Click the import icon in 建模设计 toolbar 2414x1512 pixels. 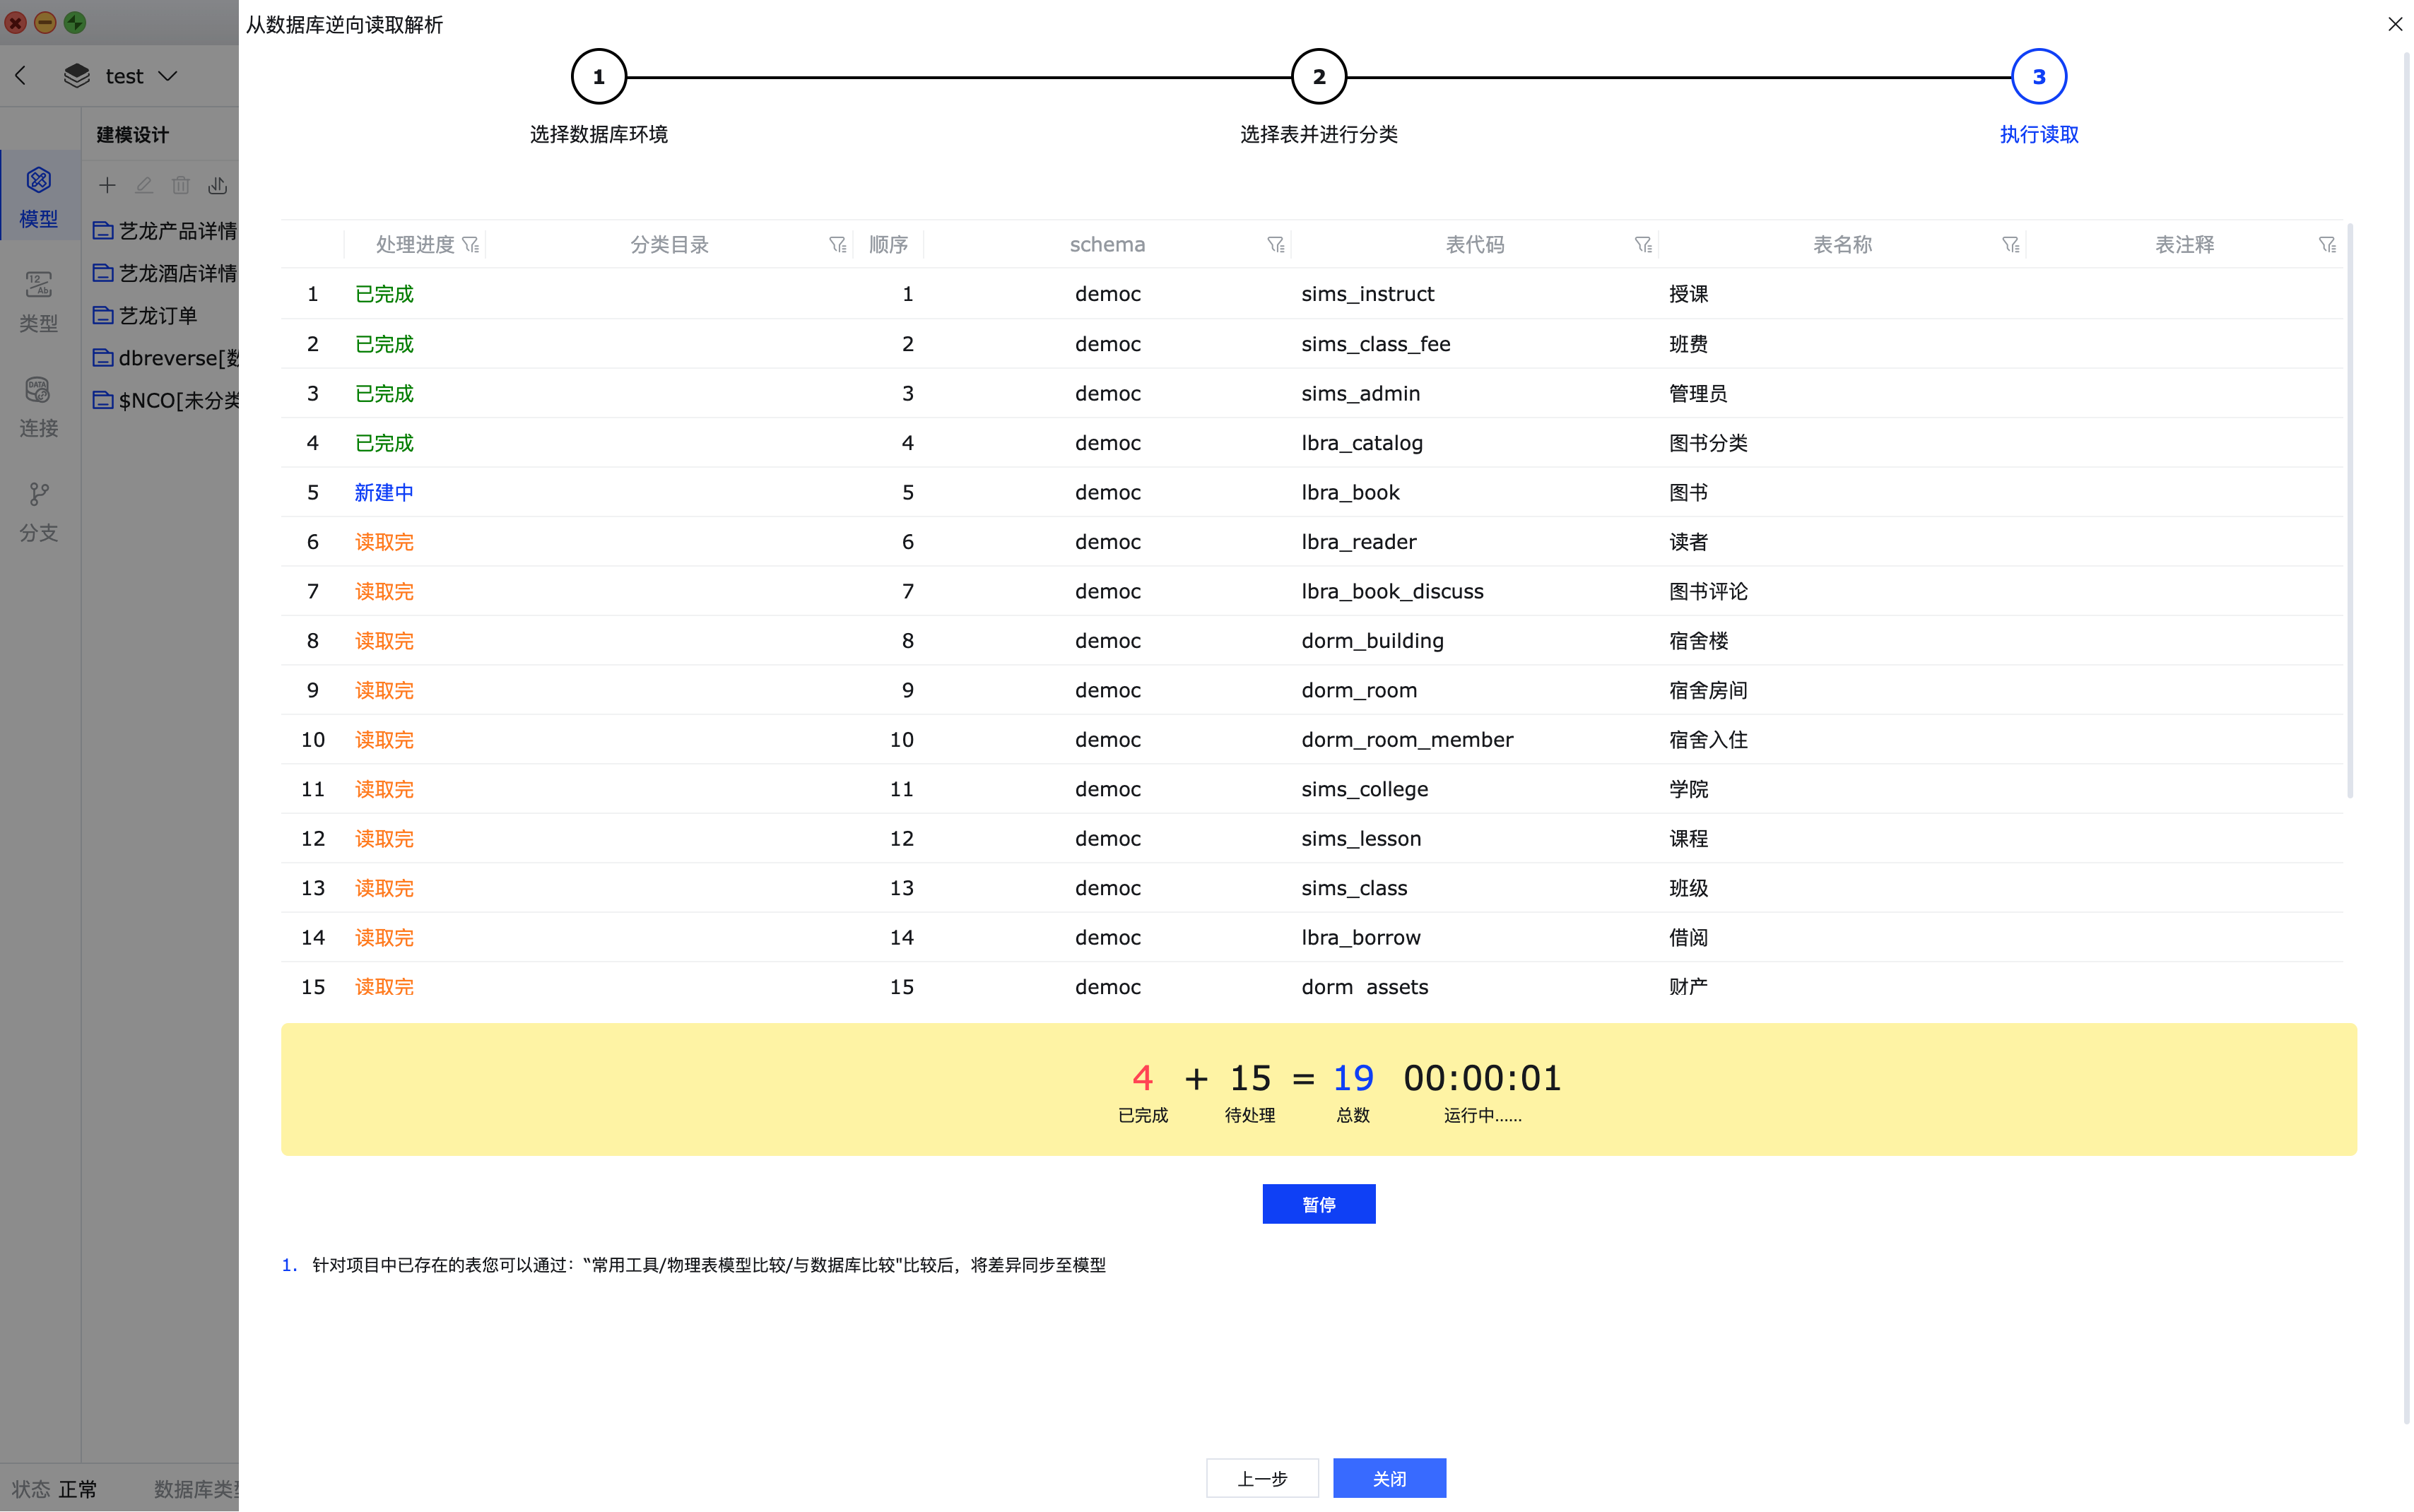pyautogui.click(x=217, y=185)
